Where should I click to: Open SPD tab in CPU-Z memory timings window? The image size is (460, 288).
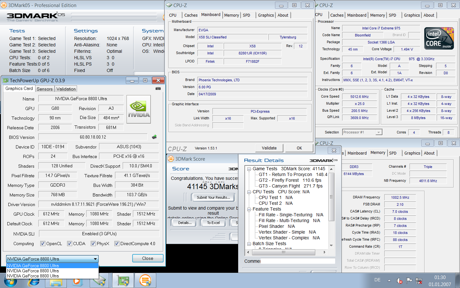(393, 153)
